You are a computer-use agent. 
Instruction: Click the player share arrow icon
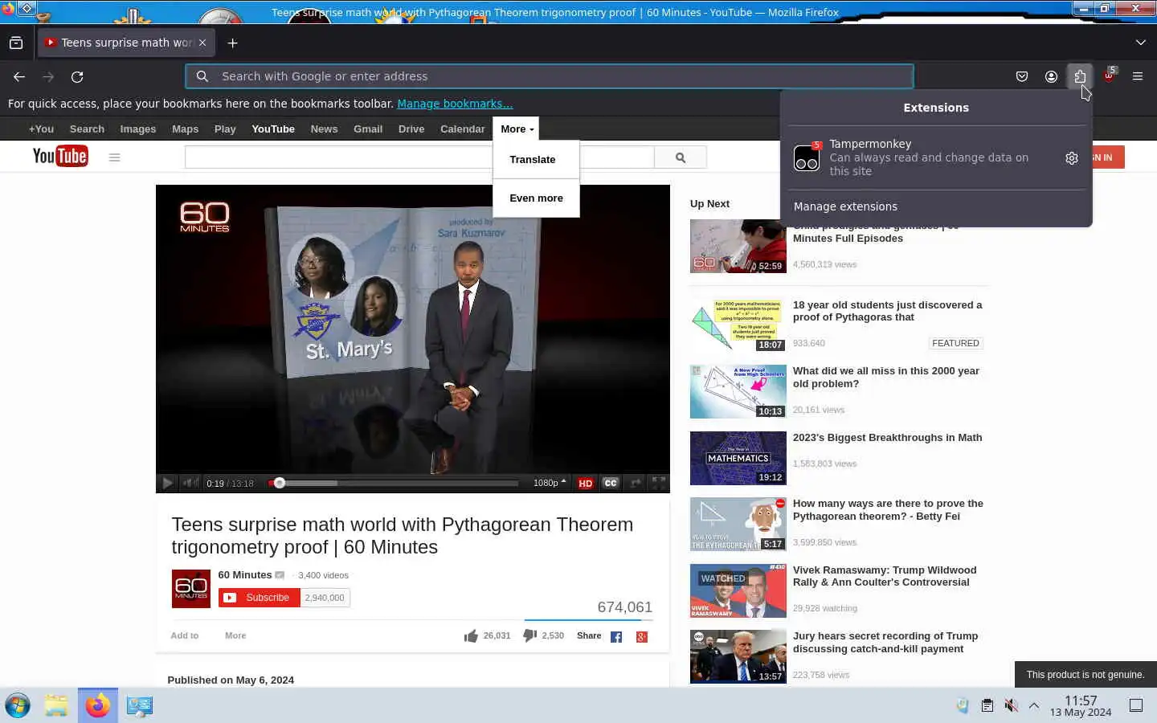tap(636, 483)
